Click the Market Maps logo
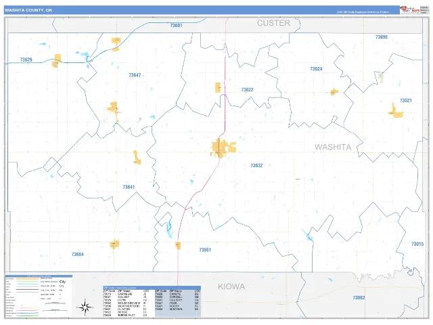The width and height of the screenshot is (433, 325). point(410,10)
